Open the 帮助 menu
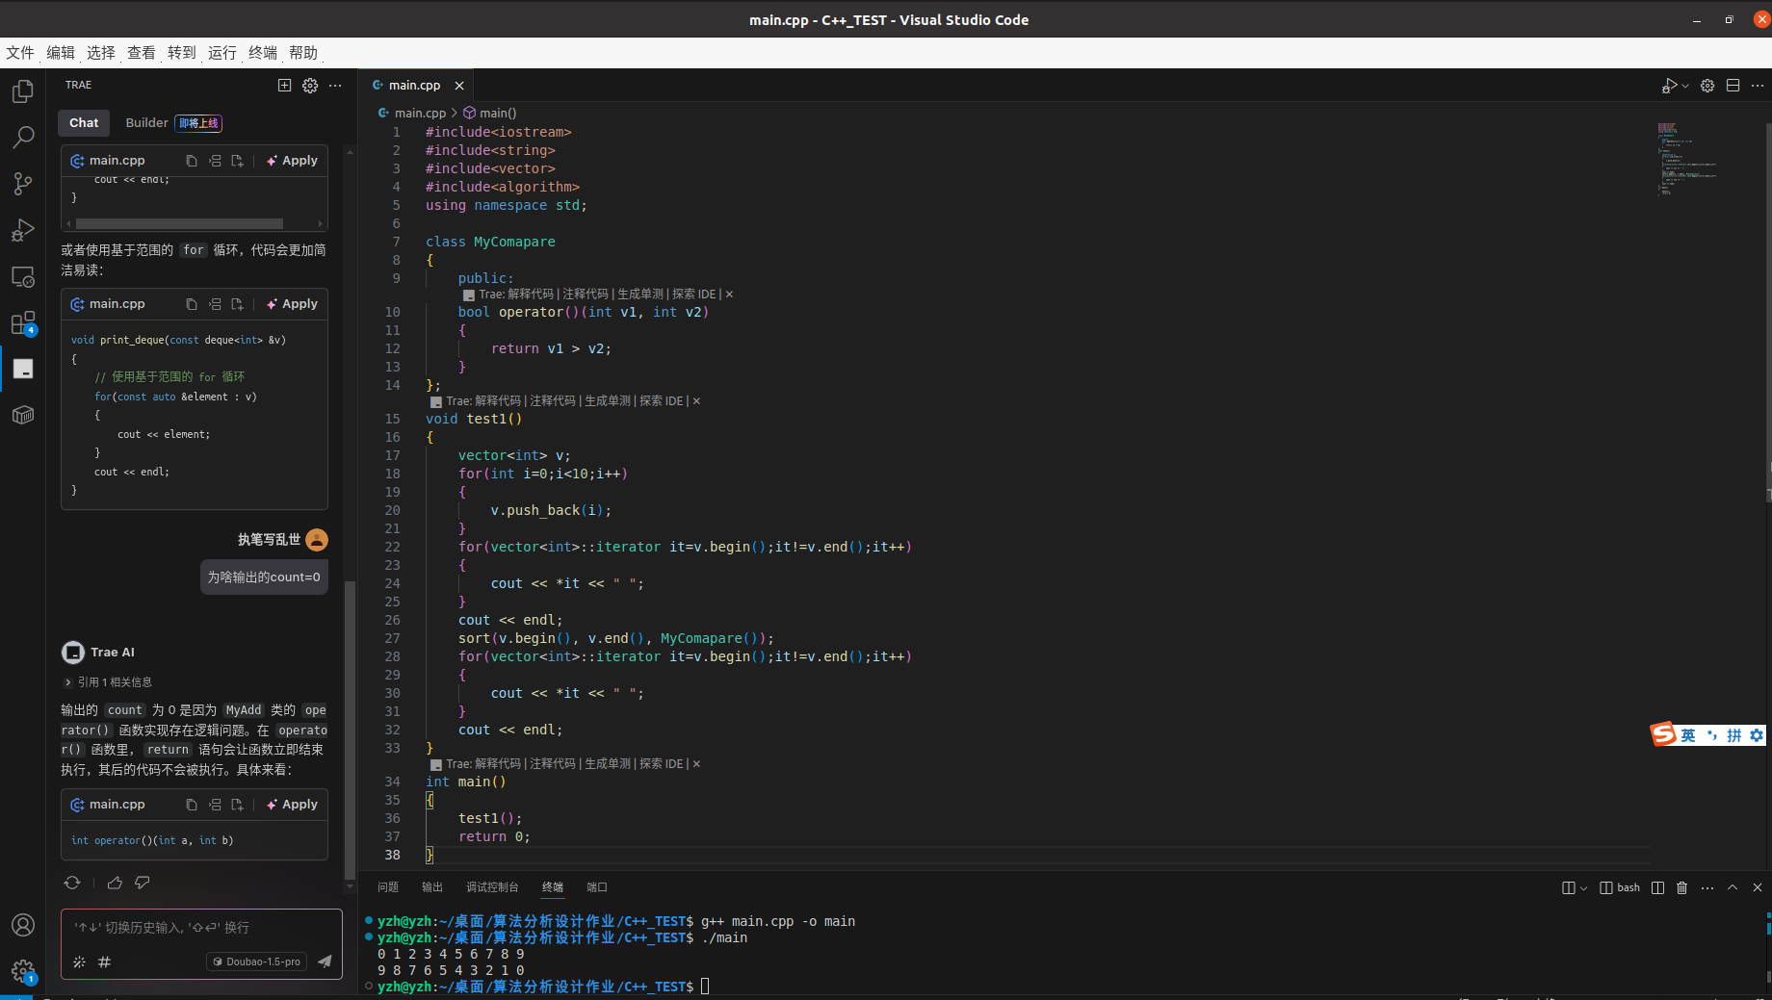 point(303,53)
